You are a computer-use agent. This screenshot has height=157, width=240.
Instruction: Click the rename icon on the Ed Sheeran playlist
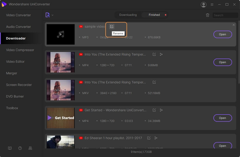(149, 138)
